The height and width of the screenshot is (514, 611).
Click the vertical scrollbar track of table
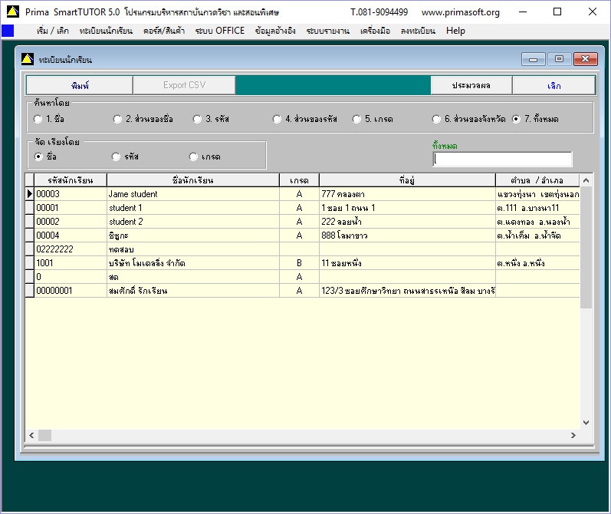pyautogui.click(x=586, y=361)
